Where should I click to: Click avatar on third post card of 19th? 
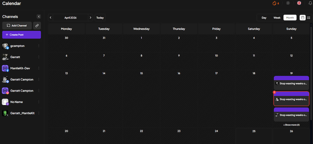[277, 115]
